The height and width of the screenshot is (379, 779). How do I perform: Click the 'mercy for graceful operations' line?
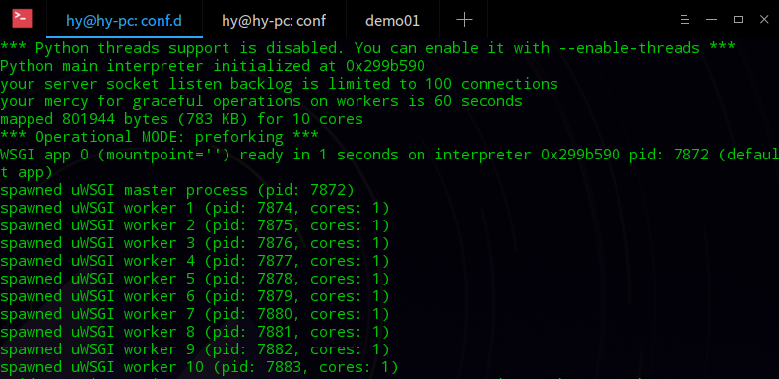coord(261,101)
